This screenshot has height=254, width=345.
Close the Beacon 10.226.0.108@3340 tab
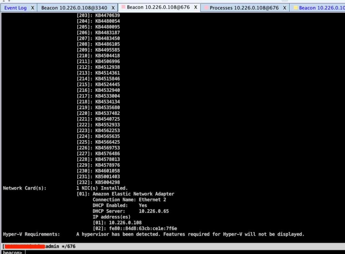[x=113, y=8]
